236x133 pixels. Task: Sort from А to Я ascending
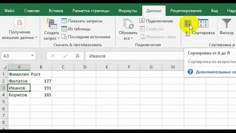click(187, 24)
